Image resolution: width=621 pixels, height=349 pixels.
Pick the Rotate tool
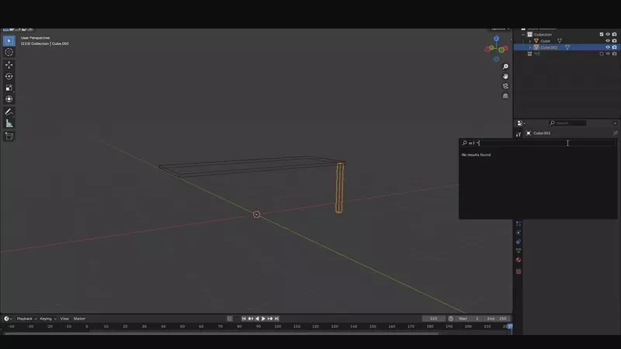click(x=9, y=76)
